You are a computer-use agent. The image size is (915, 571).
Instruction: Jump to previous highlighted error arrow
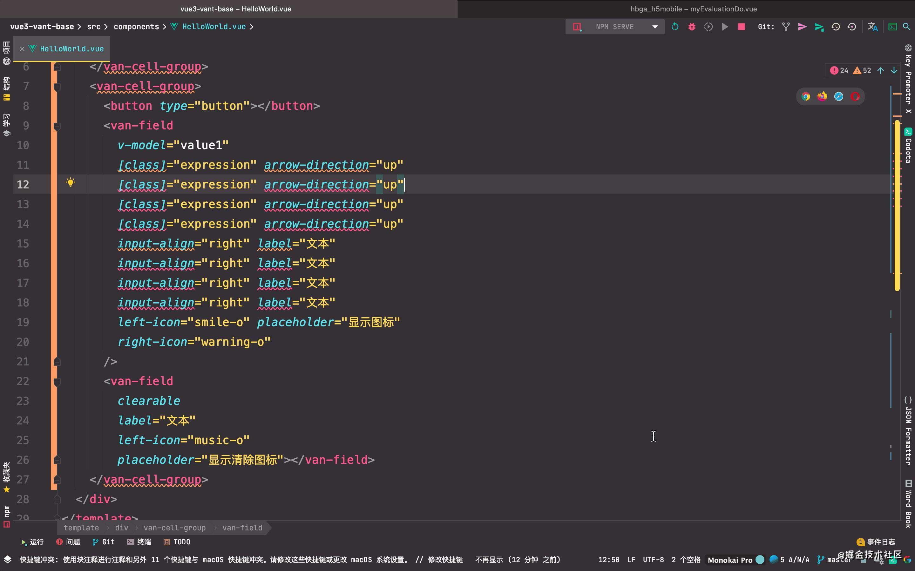point(881,71)
